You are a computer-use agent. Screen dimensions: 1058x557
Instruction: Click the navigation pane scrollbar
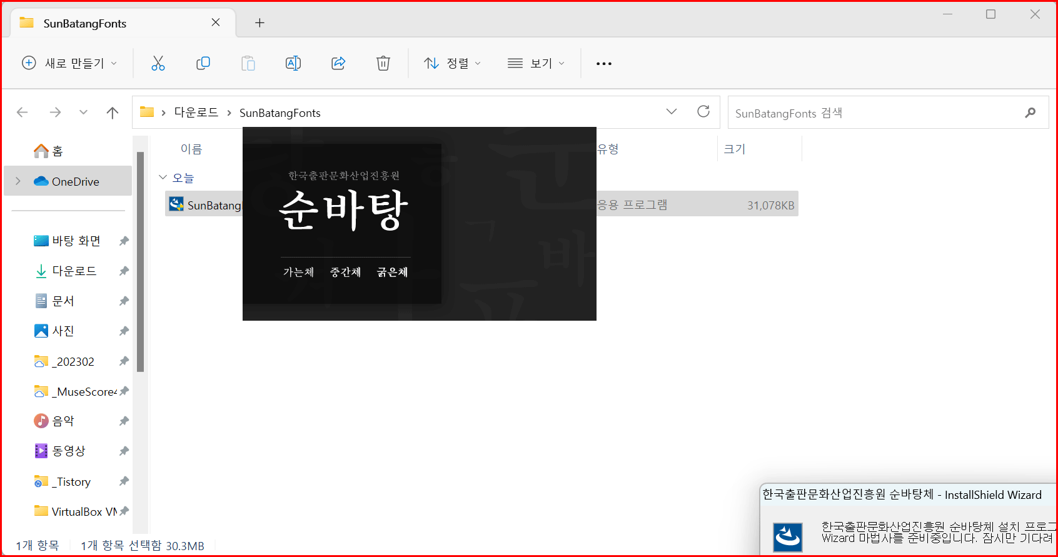point(141,261)
